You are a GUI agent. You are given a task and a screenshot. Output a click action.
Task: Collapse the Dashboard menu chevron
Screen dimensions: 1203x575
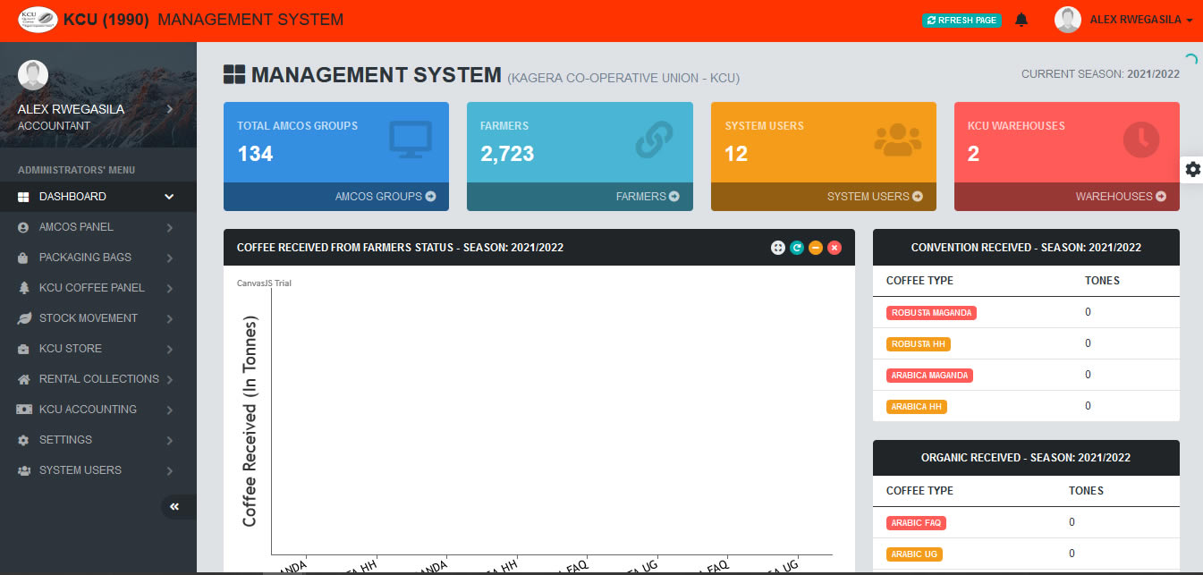coord(169,197)
